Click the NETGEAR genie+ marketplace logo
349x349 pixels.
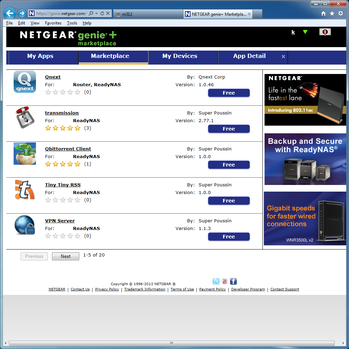pos(68,38)
